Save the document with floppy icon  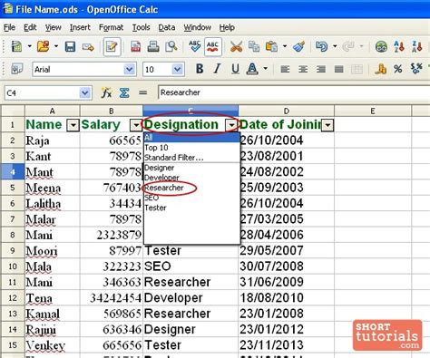(x=70, y=47)
